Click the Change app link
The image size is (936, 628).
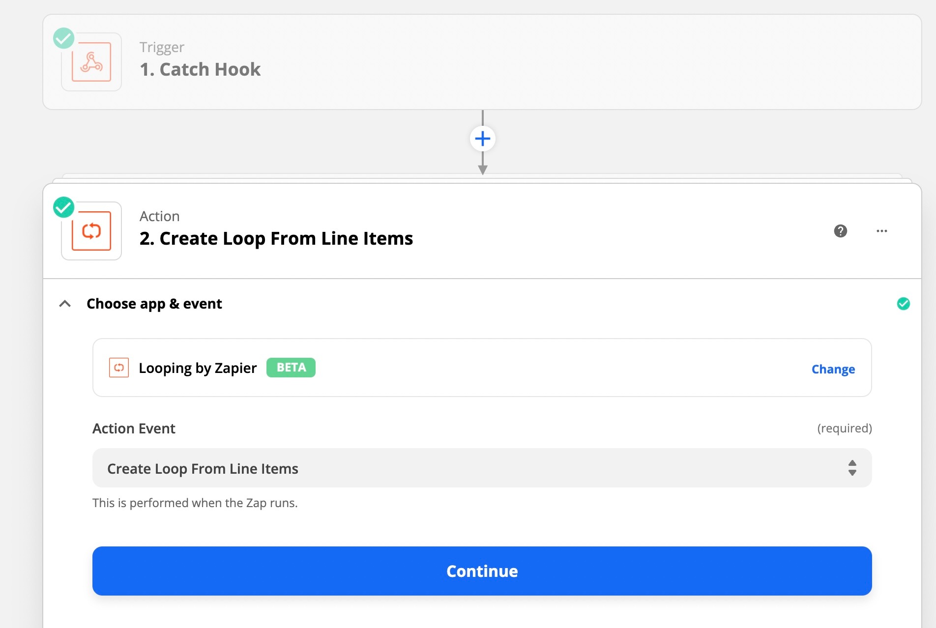(x=833, y=369)
